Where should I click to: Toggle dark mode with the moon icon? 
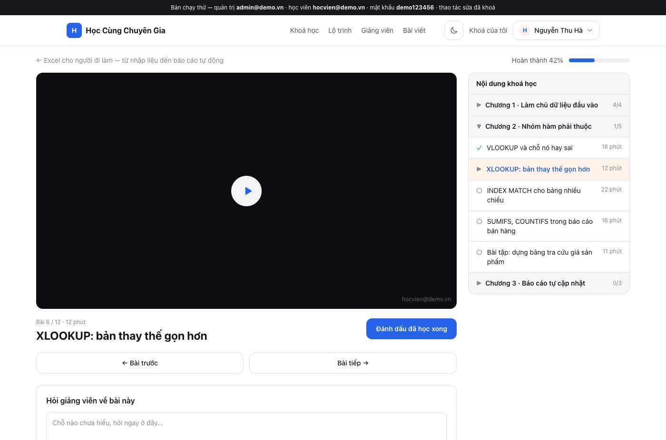(x=454, y=30)
